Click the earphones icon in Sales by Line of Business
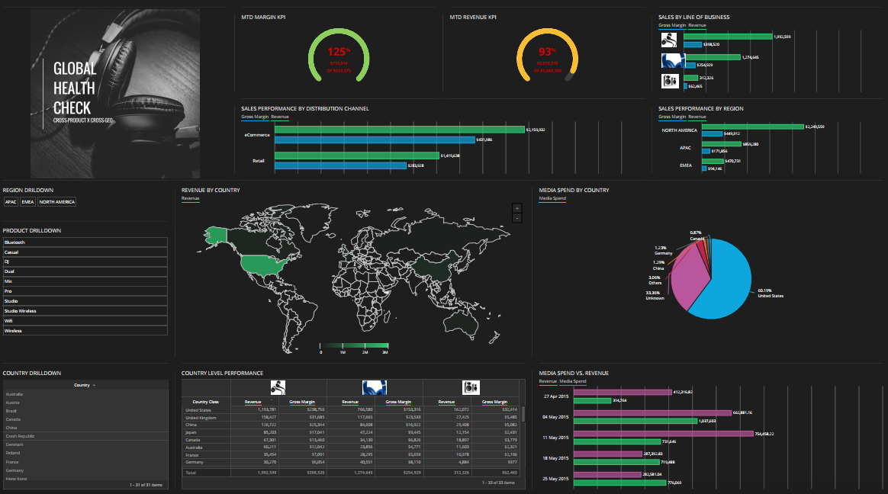 [670, 40]
